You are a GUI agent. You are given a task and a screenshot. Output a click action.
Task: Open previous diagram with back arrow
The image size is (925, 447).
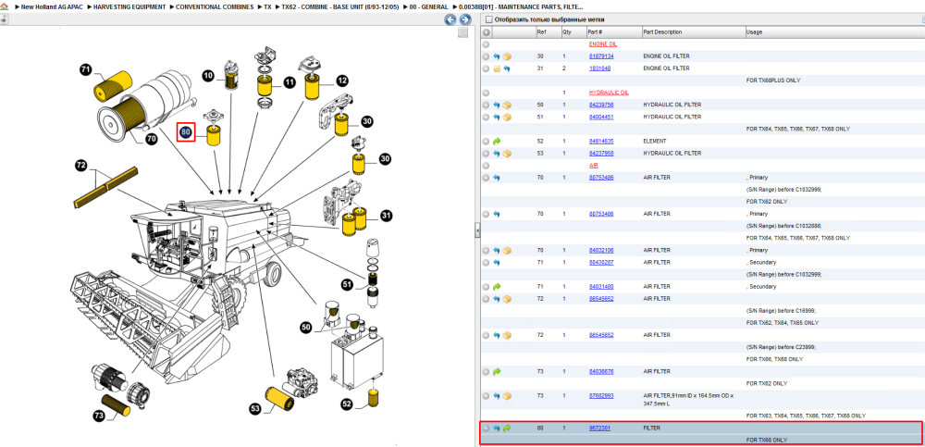[x=450, y=19]
